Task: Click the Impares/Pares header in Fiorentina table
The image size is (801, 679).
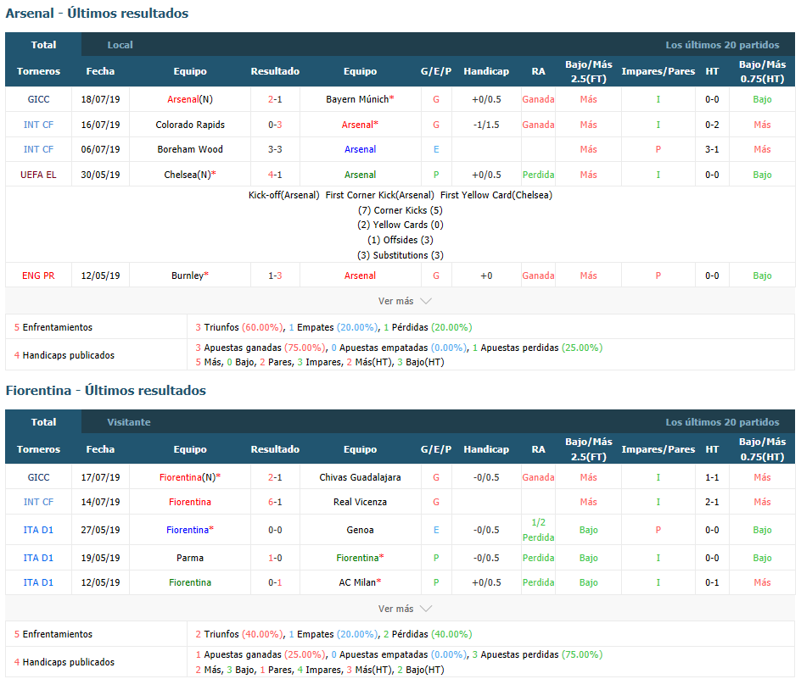Action: (x=658, y=449)
